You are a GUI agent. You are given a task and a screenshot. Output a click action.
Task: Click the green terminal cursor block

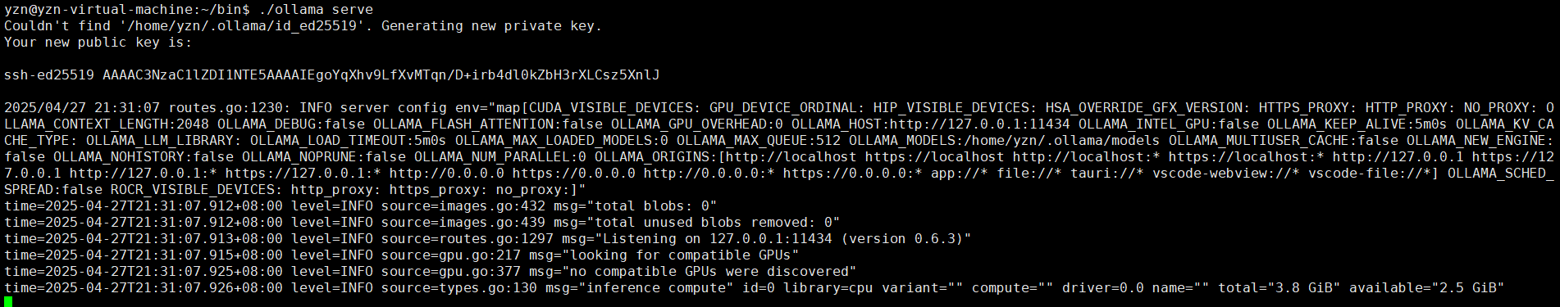[x=8, y=302]
